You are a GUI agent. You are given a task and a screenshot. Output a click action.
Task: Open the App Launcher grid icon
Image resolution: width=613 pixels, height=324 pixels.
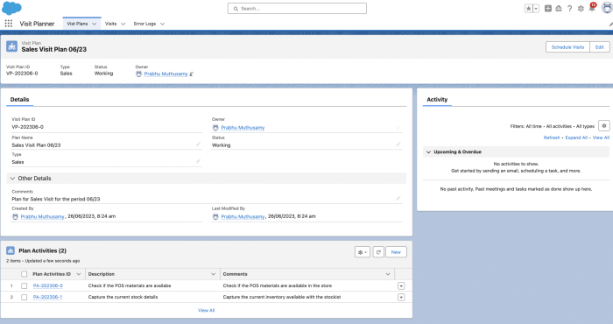coord(8,24)
